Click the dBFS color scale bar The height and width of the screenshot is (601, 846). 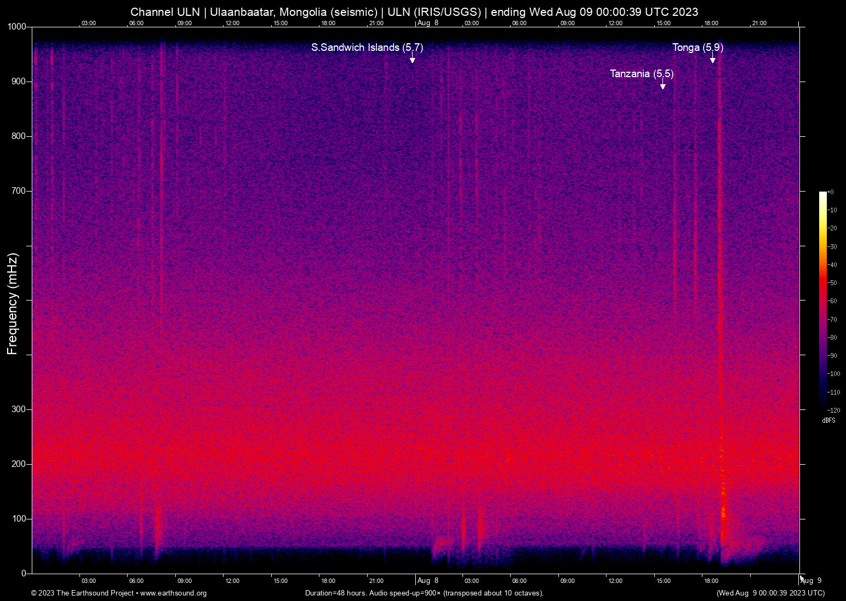822,301
